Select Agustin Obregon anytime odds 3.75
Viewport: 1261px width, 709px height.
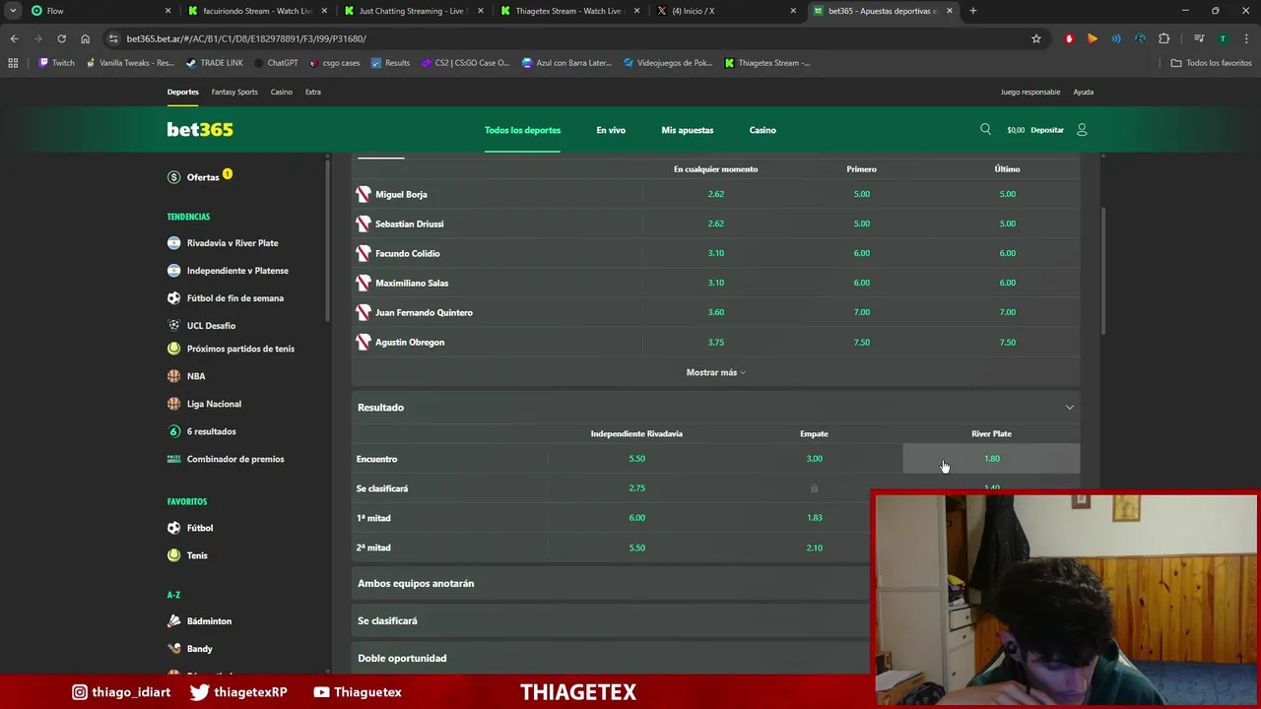pos(715,342)
